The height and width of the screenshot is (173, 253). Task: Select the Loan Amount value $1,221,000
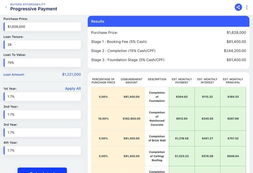[x=71, y=74]
